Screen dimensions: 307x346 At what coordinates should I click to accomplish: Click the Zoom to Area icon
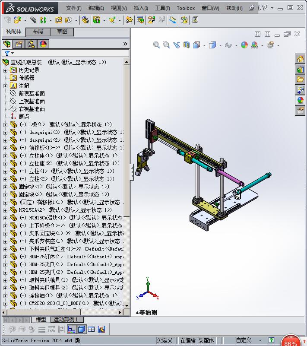166,45
